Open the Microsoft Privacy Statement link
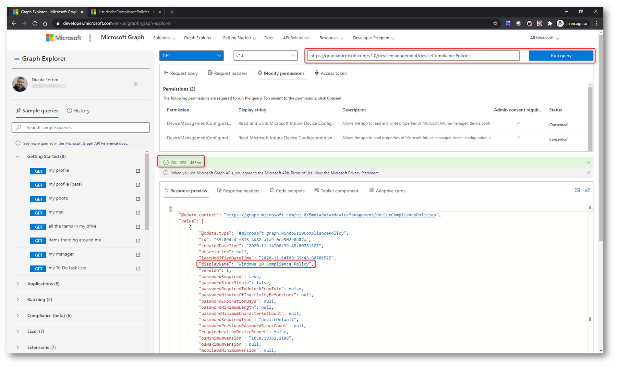Viewport: 617px width, 367px height. pos(355,173)
